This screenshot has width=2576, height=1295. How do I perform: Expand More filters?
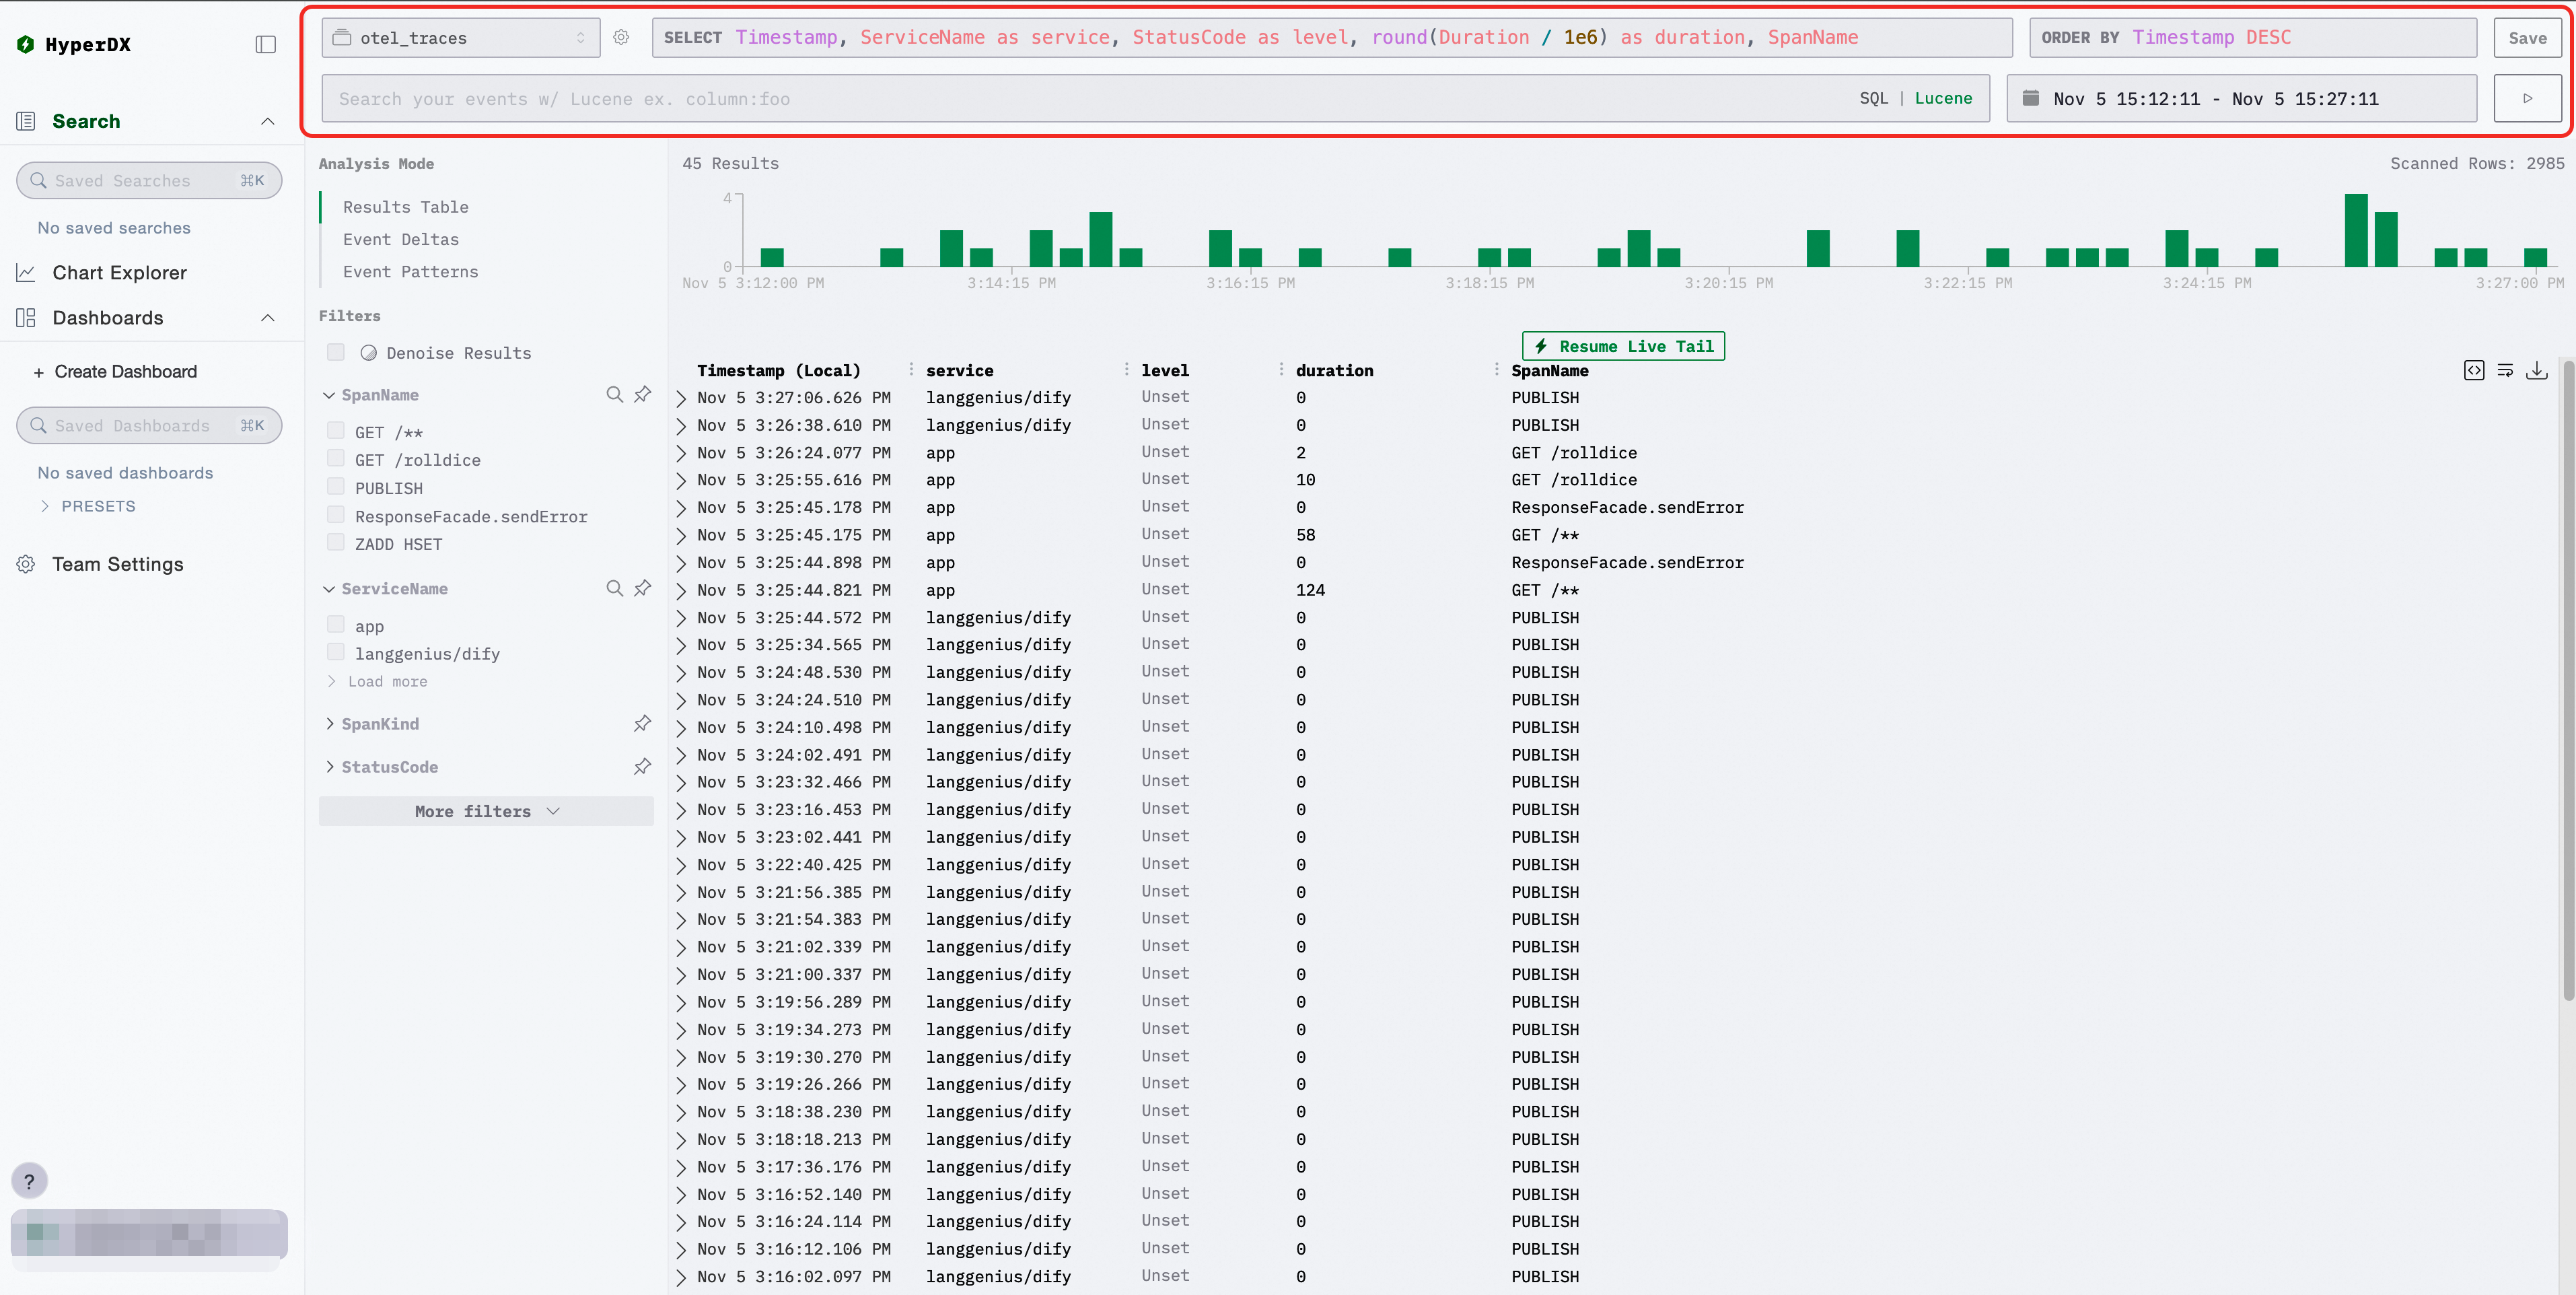click(x=486, y=811)
